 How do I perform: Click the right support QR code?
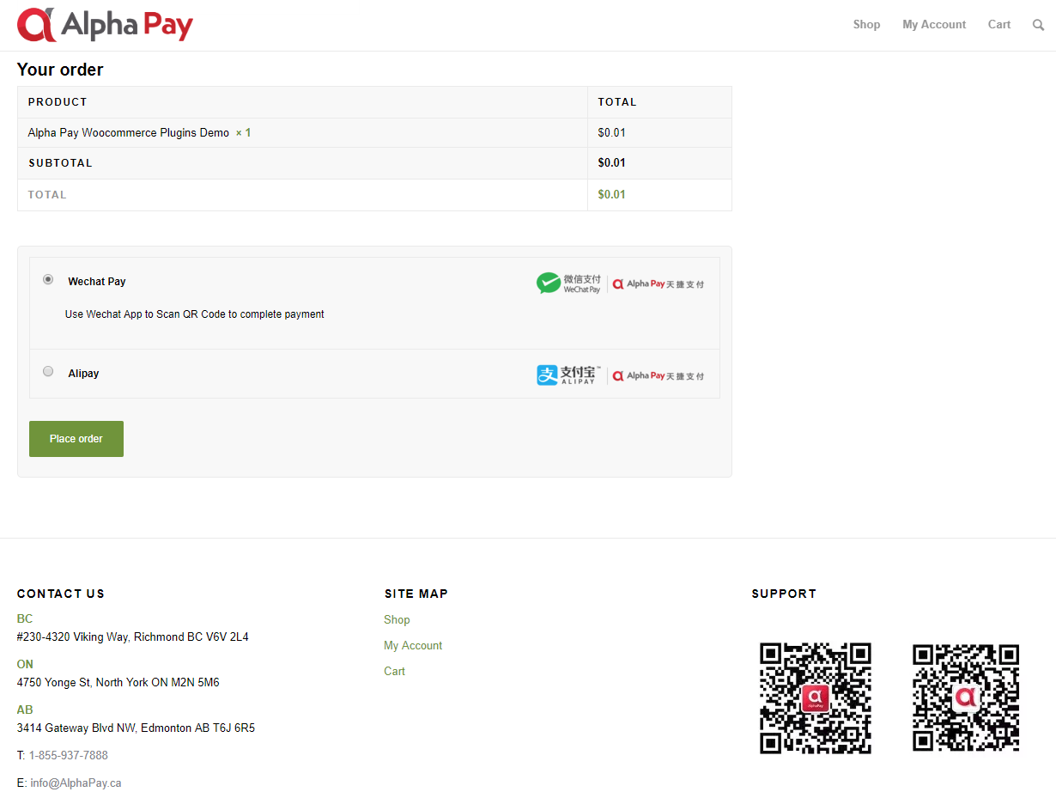pyautogui.click(x=966, y=697)
